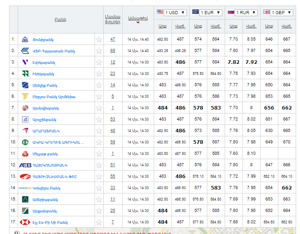This screenshot has height=234, width=300.
Task: Open the row 17 HSBC bank name link
Action: click(50, 223)
